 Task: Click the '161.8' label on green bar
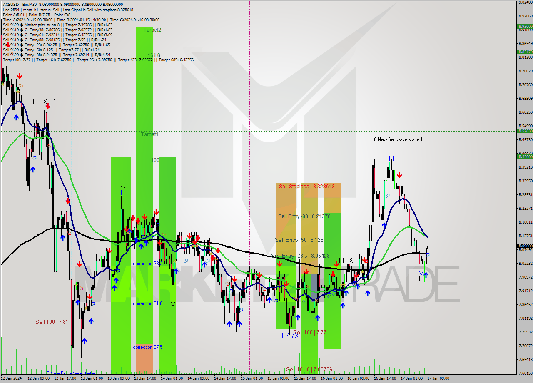[x=154, y=55]
